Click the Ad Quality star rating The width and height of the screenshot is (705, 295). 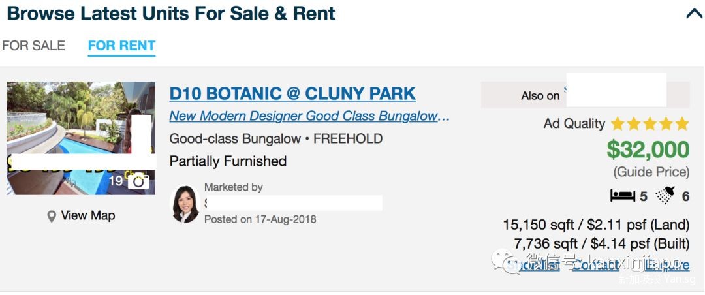(649, 123)
